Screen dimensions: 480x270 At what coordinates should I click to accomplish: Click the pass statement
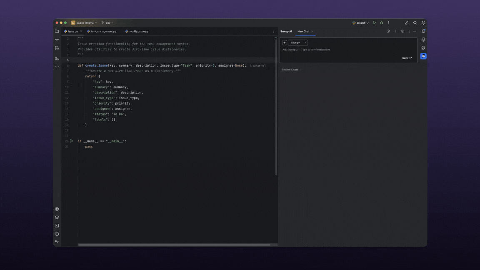(89, 147)
